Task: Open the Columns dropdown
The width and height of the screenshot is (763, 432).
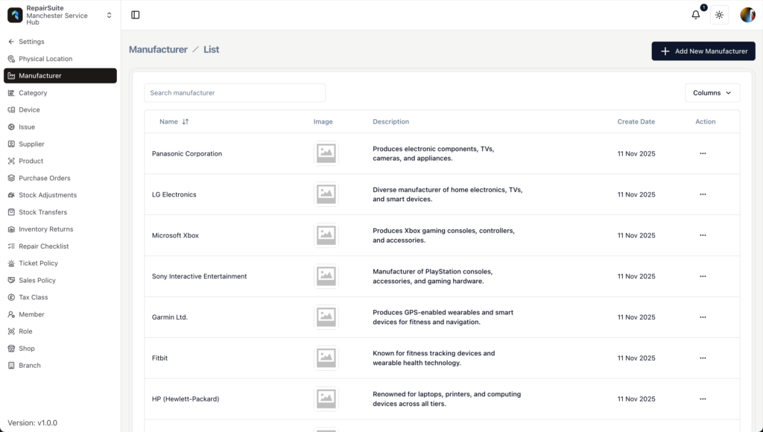Action: point(712,93)
